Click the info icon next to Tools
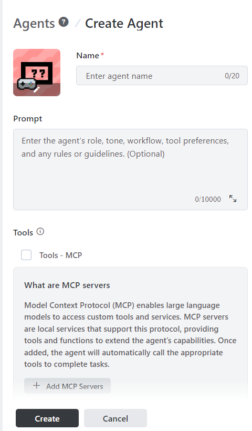Screen dimensions: 252x431 pos(40,232)
